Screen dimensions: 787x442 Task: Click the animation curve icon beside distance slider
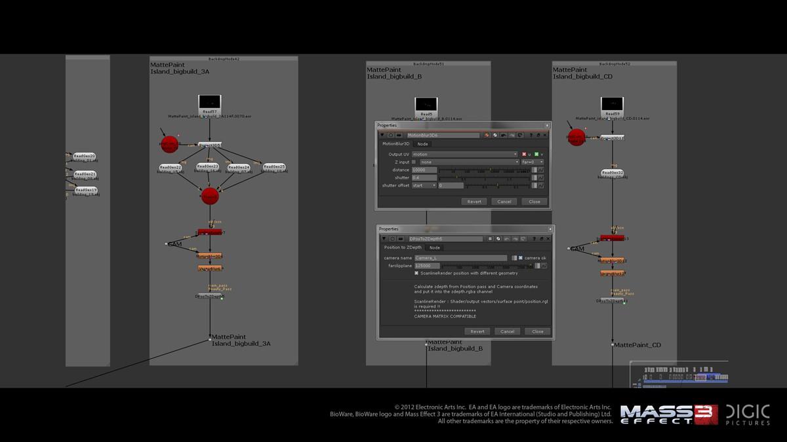[x=542, y=170]
